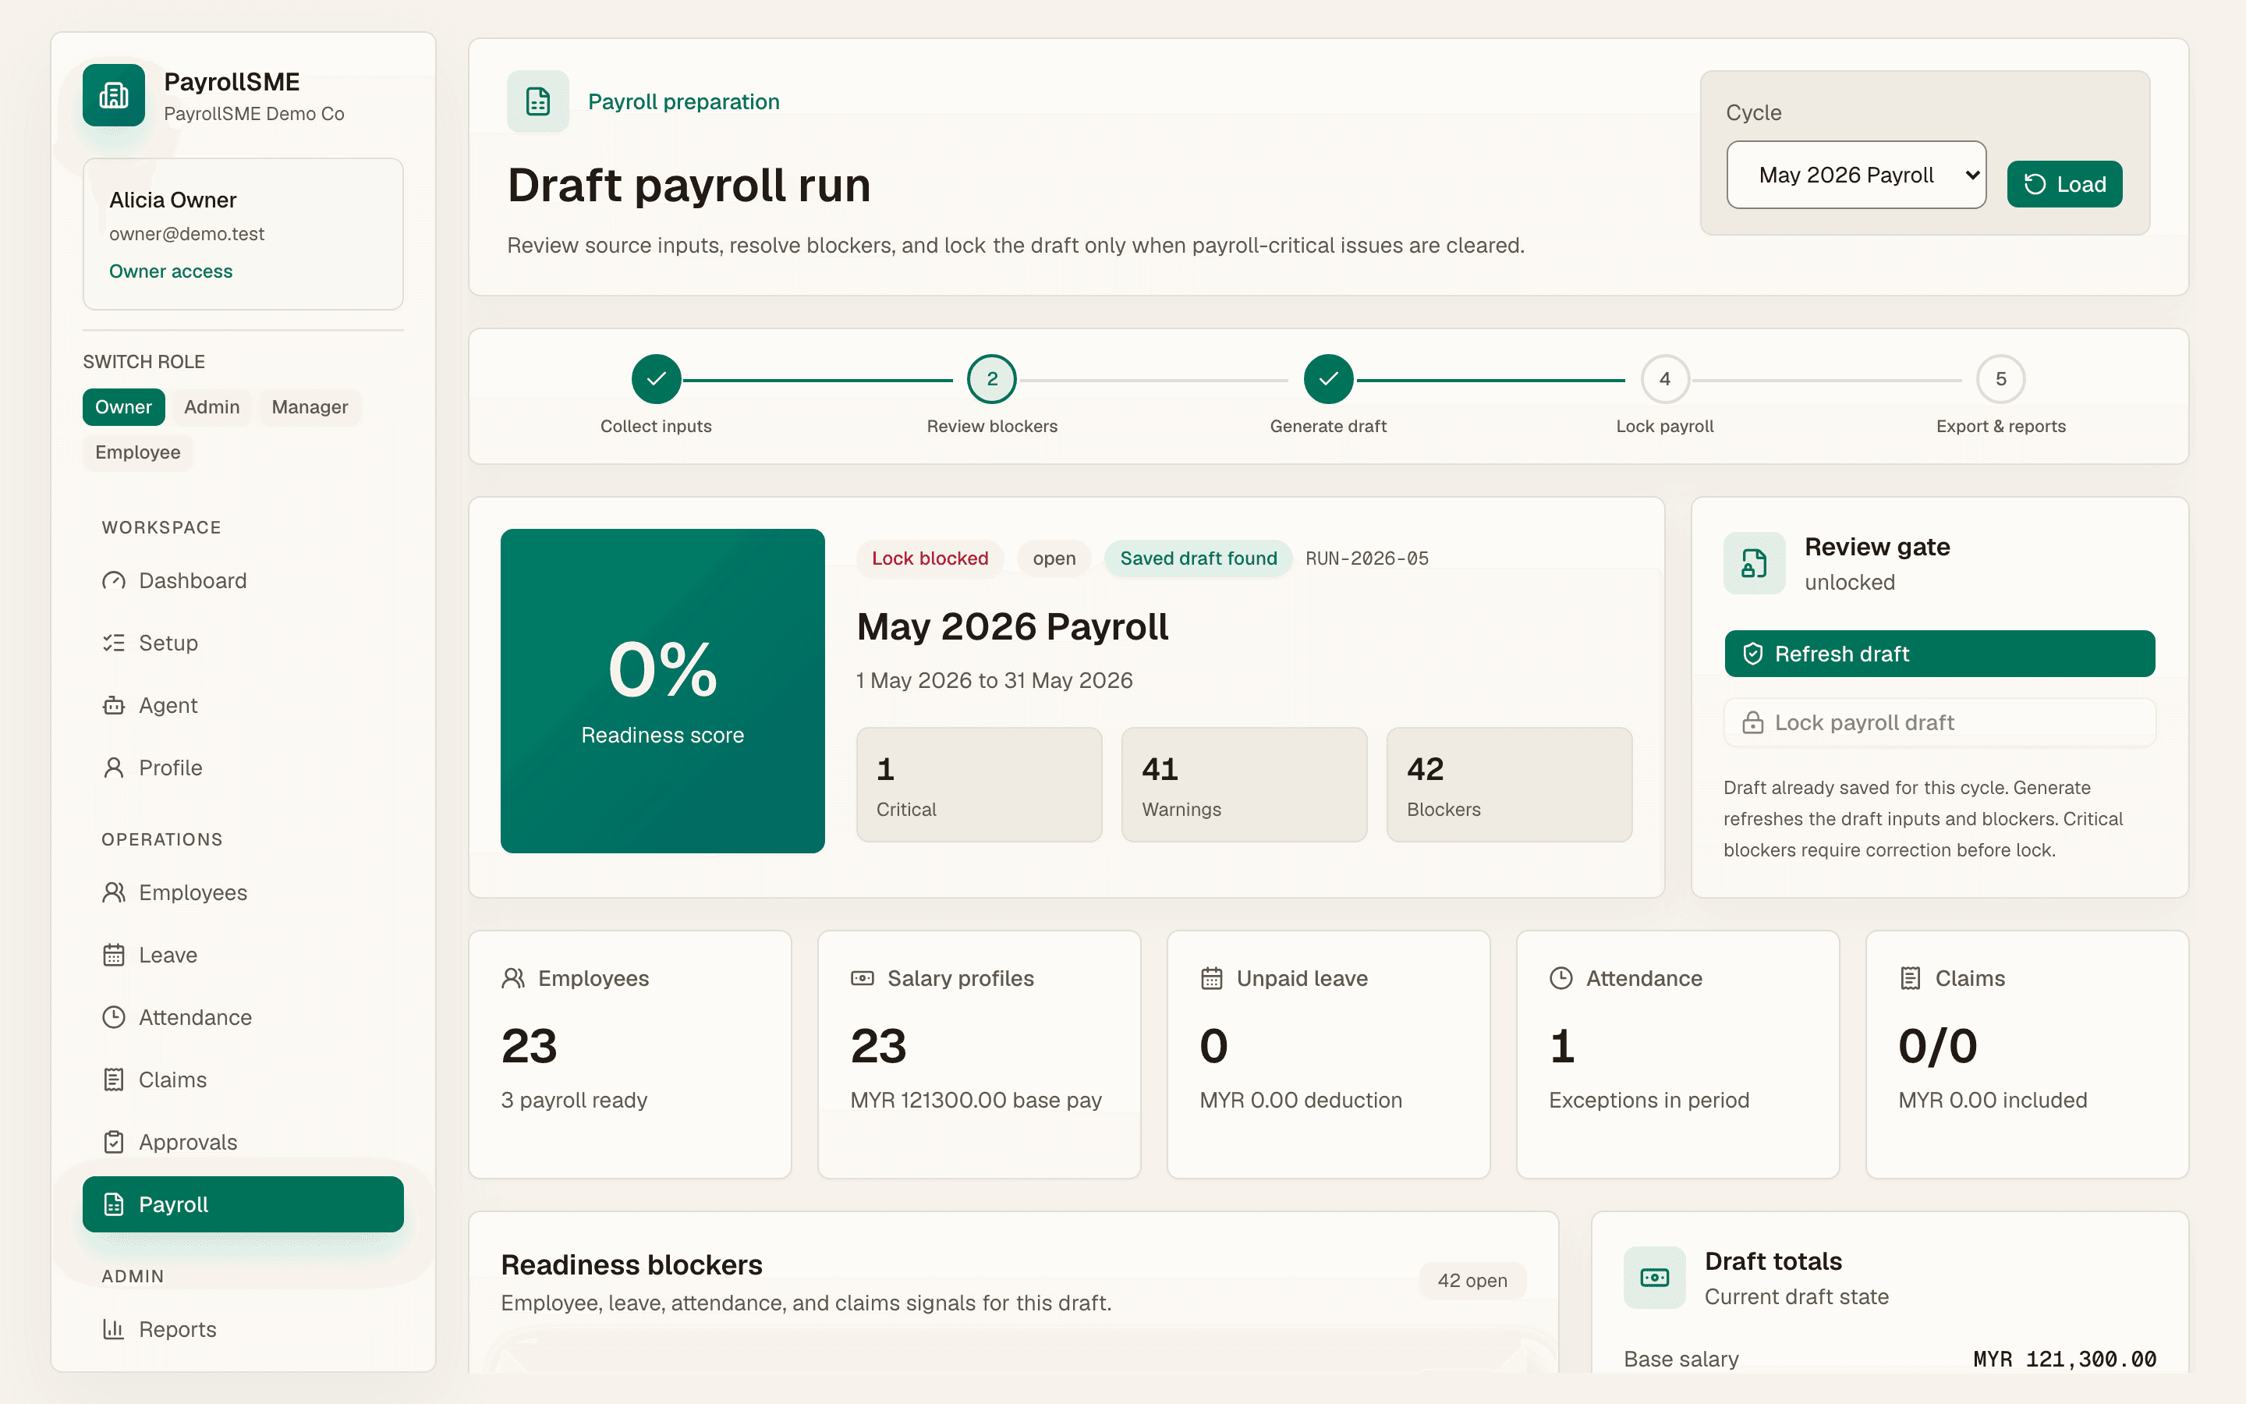The image size is (2246, 1404).
Task: Go to Dashboard in the workspace menu
Action: click(x=243, y=580)
